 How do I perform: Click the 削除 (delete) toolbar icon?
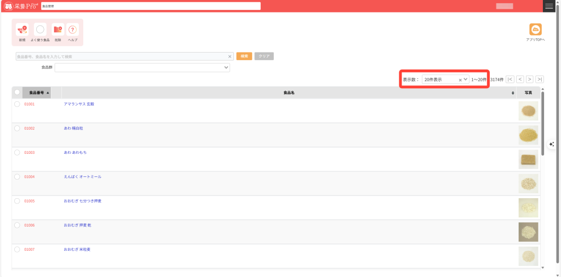click(x=58, y=30)
